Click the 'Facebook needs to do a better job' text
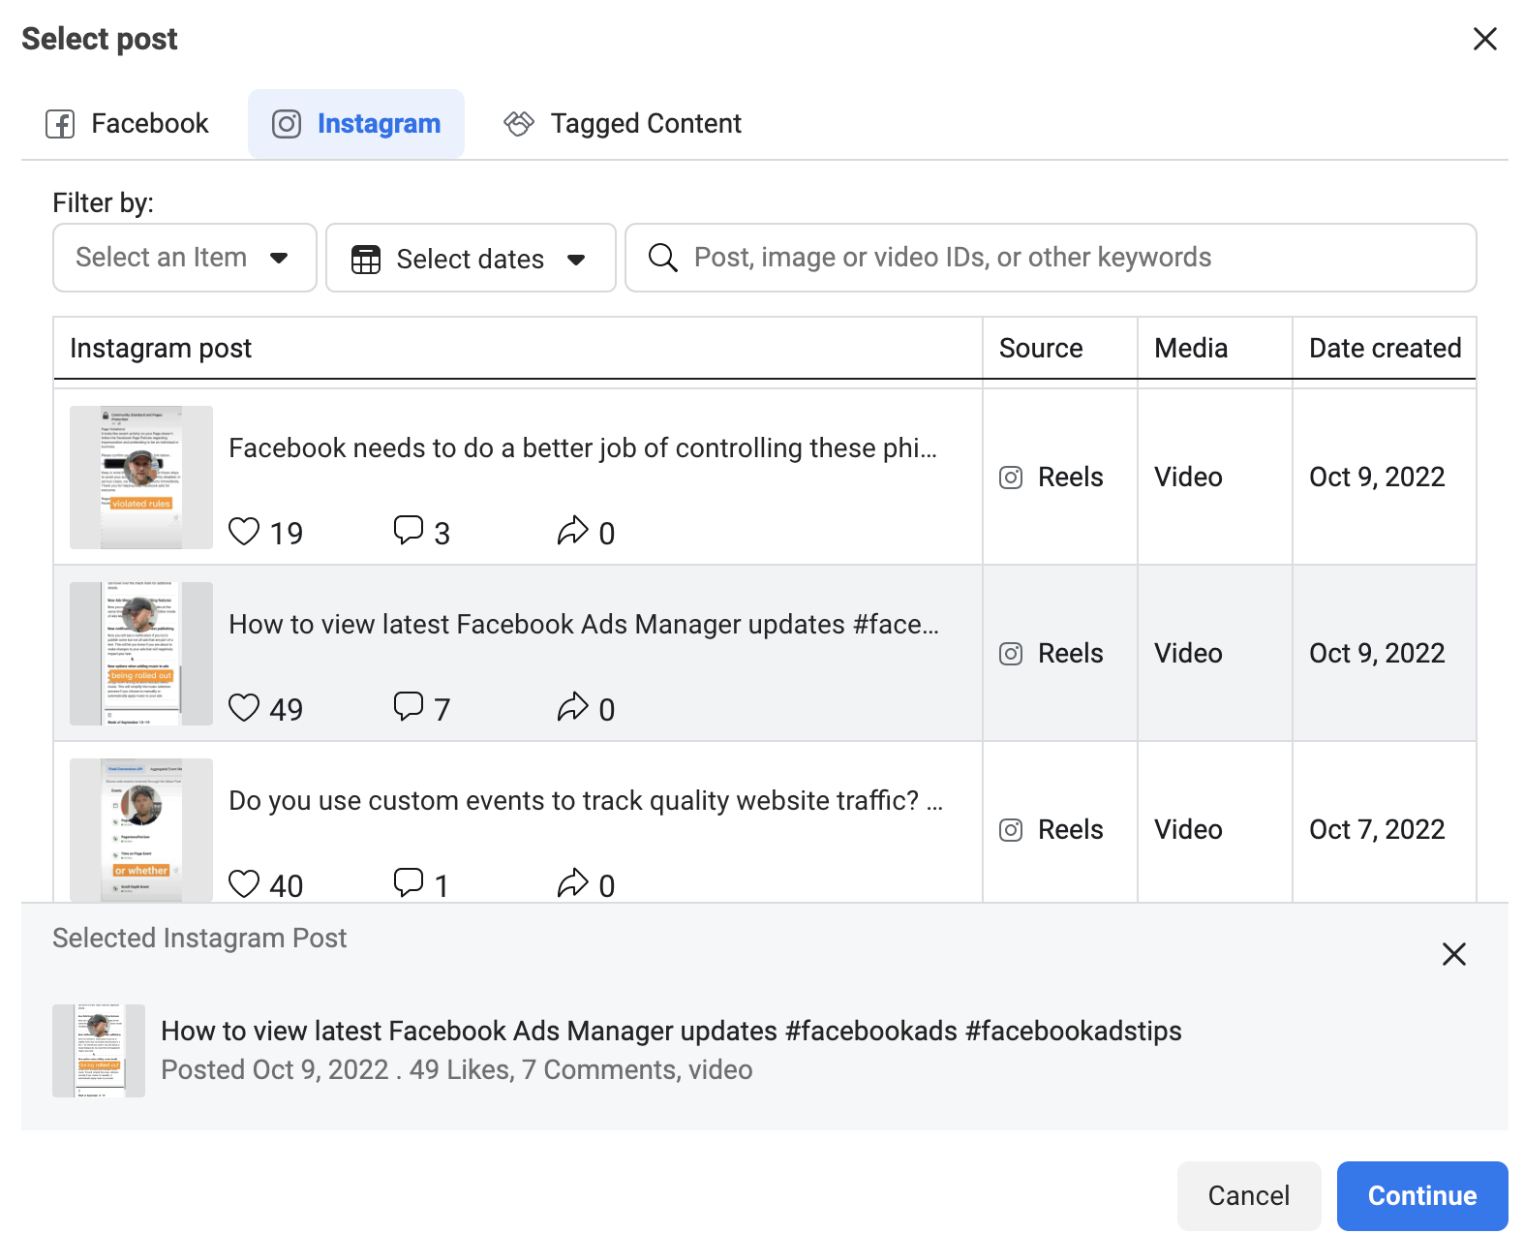Image resolution: width=1524 pixels, height=1234 pixels. pos(583,448)
